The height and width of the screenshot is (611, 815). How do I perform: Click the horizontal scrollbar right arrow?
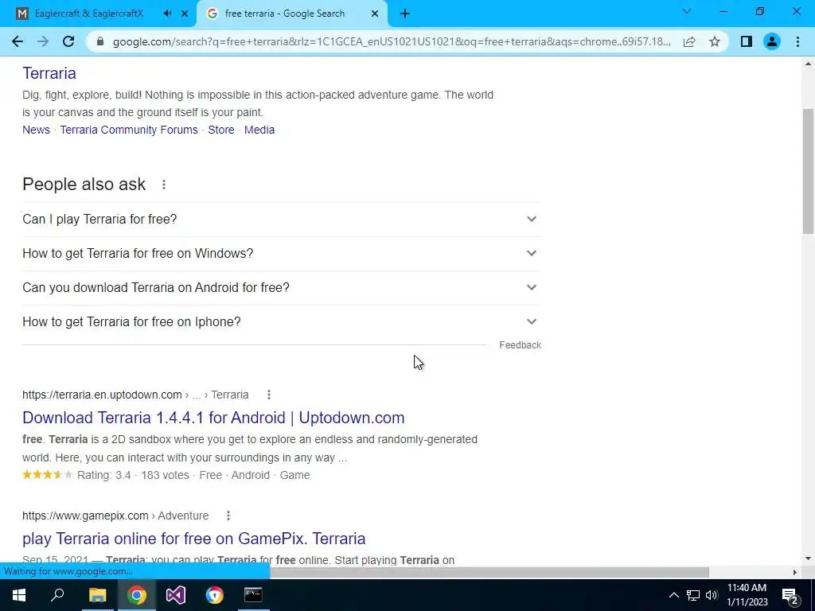(x=795, y=572)
